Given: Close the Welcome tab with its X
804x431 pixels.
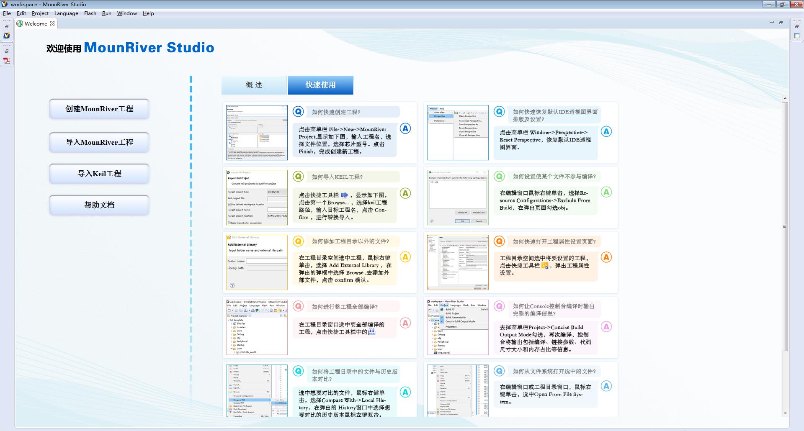Looking at the screenshot, I should point(52,23).
